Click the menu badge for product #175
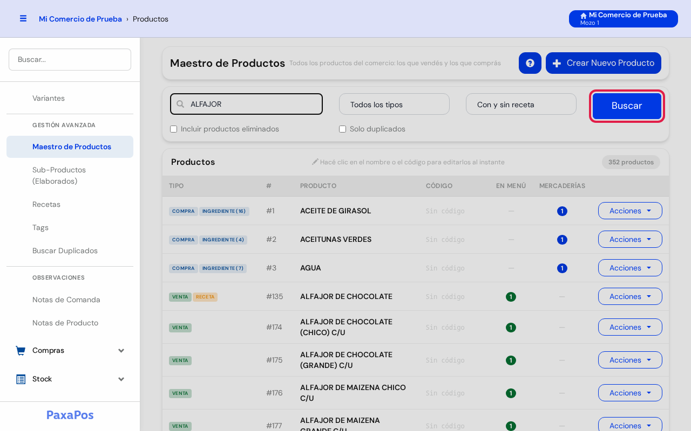The image size is (691, 431). (511, 360)
